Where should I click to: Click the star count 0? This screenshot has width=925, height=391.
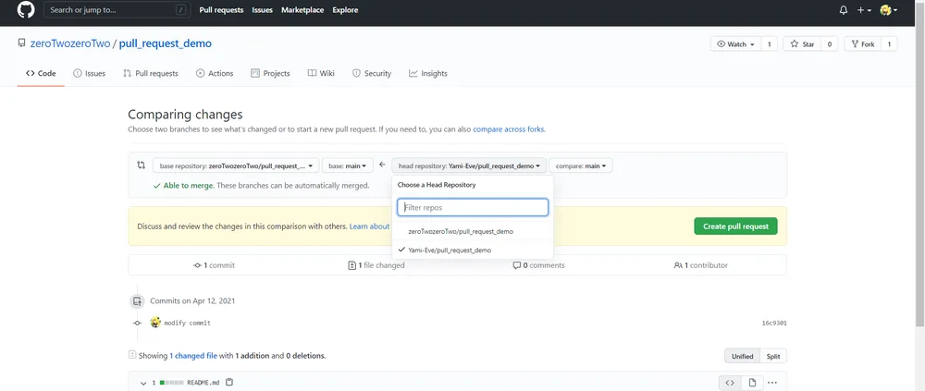[830, 44]
